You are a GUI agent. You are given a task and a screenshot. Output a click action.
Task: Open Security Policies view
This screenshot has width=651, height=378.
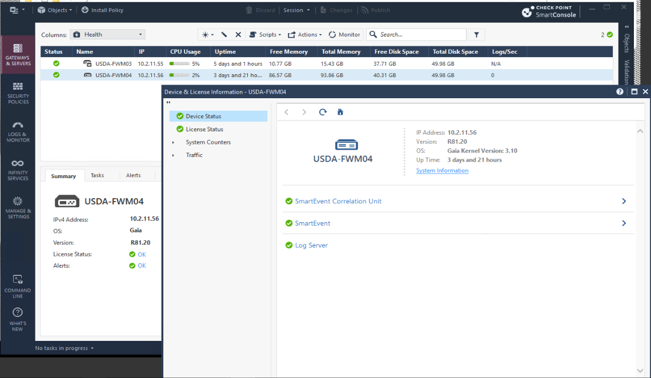click(18, 93)
